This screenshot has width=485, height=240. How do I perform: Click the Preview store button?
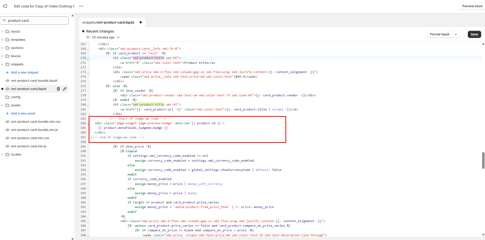tap(472, 6)
